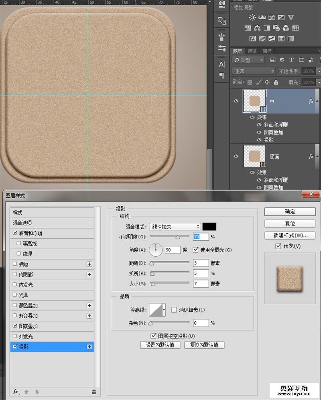Screen dimensions: 321x400
Task: Click the black shadow color swatch
Action: click(209, 227)
